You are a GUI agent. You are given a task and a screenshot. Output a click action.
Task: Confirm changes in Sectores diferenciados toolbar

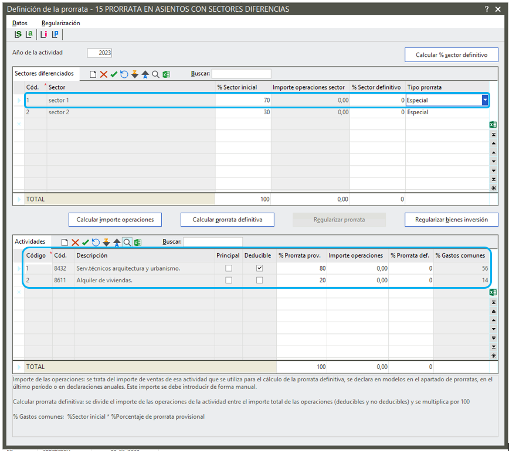pos(114,74)
